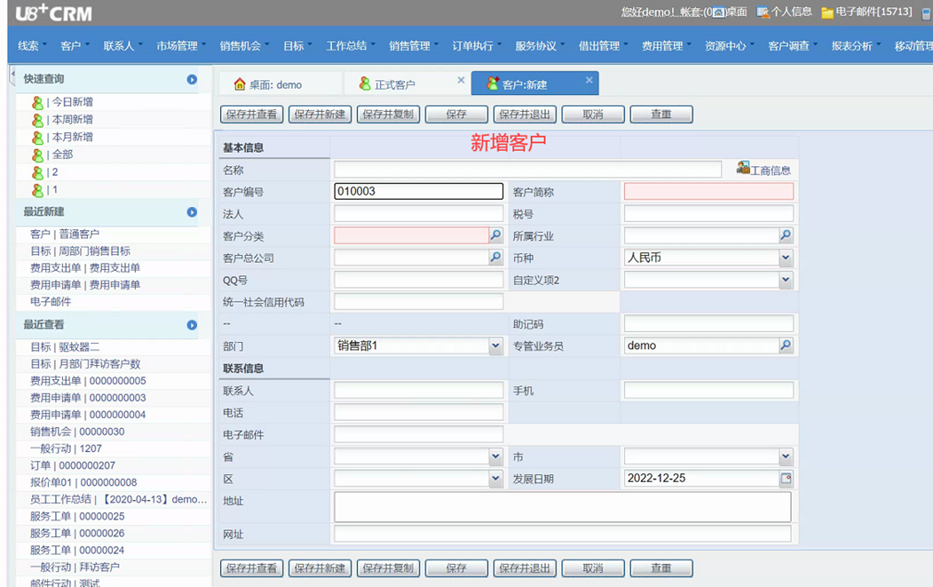Open the 报表分析 menu

tap(856, 46)
